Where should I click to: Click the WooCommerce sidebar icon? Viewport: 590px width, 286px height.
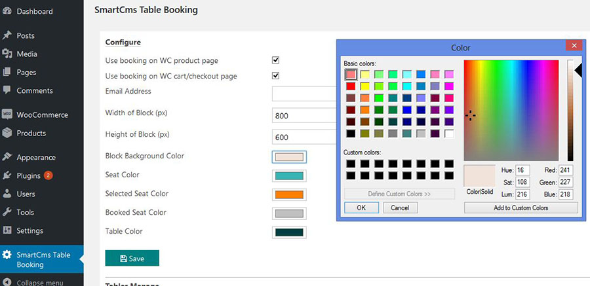[x=7, y=115]
